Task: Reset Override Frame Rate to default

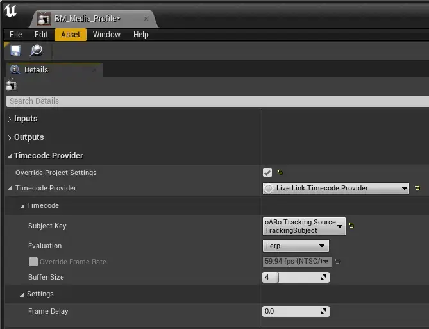Action: (x=338, y=262)
